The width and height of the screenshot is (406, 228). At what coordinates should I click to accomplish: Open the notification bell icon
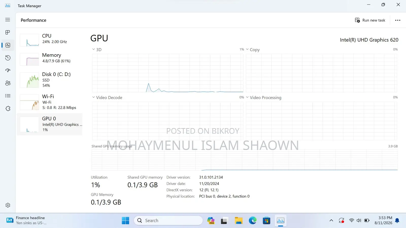pos(397,221)
